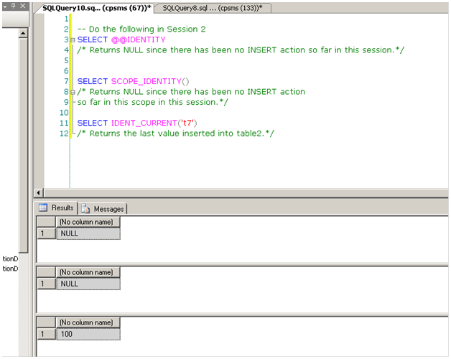Select the NULL cell in second result grid
Screen dimensions: 451x359
pos(88,284)
